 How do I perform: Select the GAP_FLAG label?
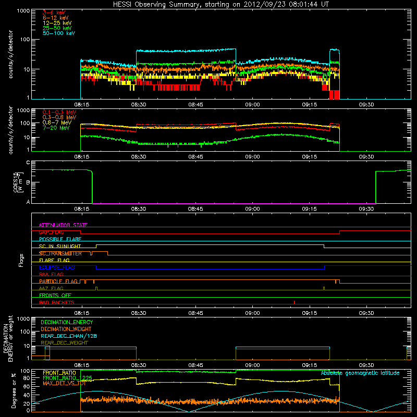tap(51, 232)
